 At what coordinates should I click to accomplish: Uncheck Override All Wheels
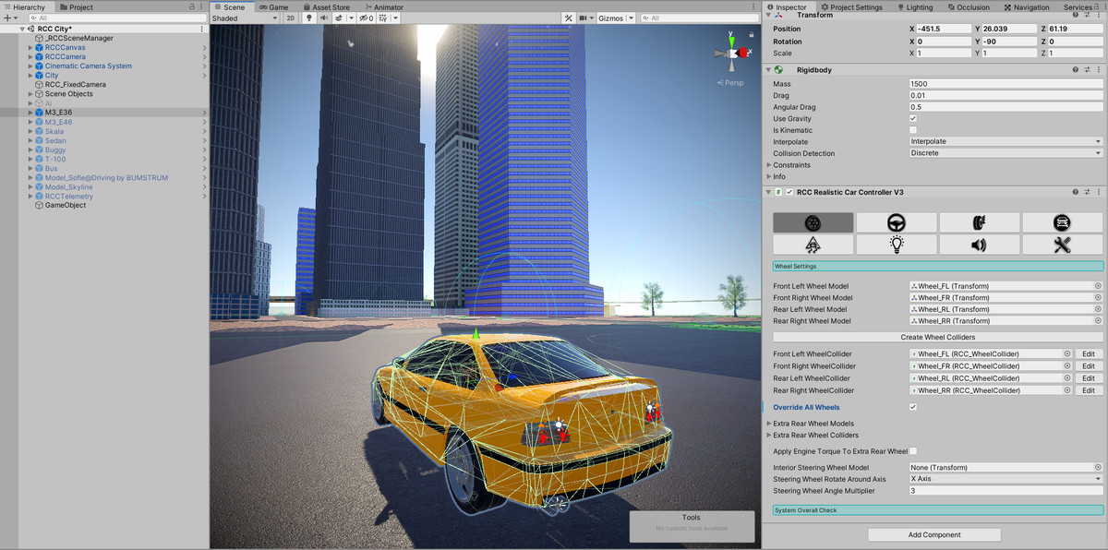(x=912, y=406)
